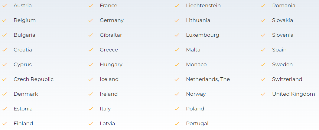Screen dimensions: 319x130
Task: Select Hungary from the country list
Action: click(x=111, y=65)
